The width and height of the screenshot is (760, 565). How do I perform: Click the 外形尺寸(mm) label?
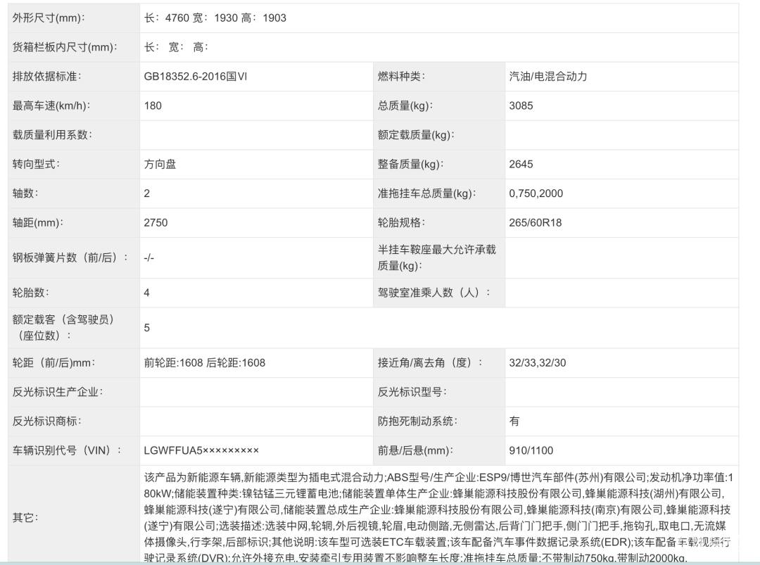(49, 18)
